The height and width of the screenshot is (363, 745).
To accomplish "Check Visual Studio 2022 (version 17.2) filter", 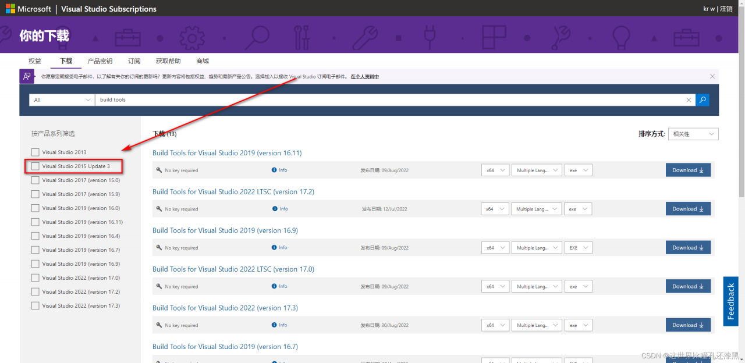I will click(36, 292).
